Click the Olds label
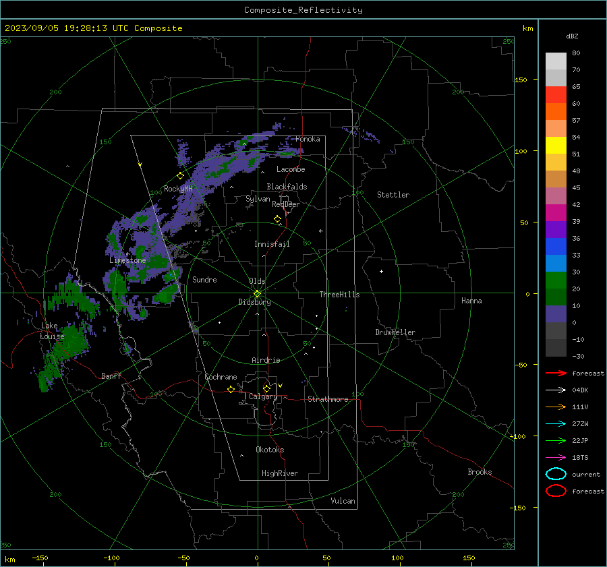Image resolution: width=607 pixels, height=567 pixels. (x=257, y=281)
